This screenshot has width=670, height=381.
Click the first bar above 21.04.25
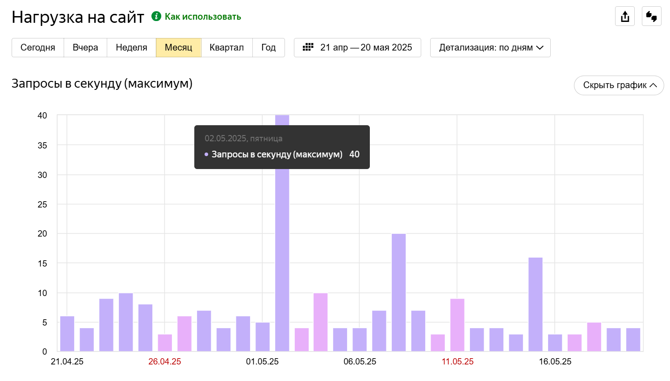click(x=67, y=333)
